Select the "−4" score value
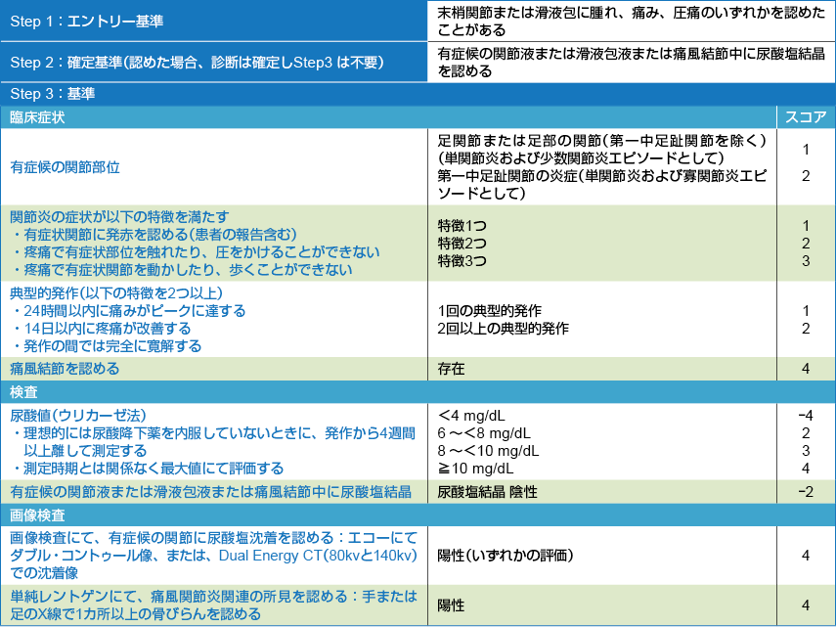The height and width of the screenshot is (627, 836). click(x=805, y=416)
